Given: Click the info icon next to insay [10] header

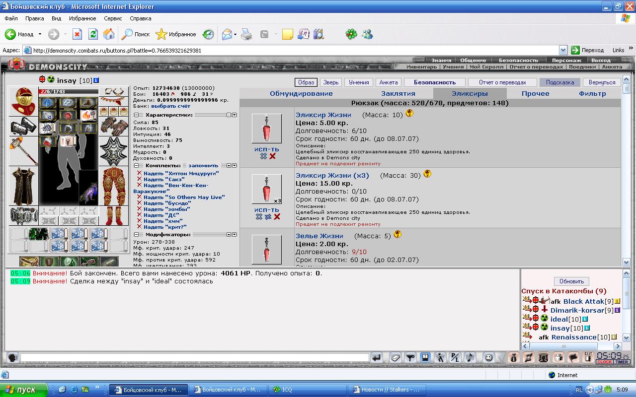Looking at the screenshot, I should click(96, 80).
